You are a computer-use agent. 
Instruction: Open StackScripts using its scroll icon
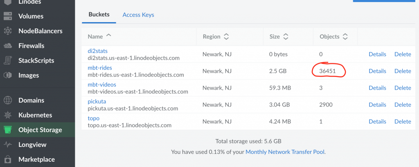(x=8, y=61)
